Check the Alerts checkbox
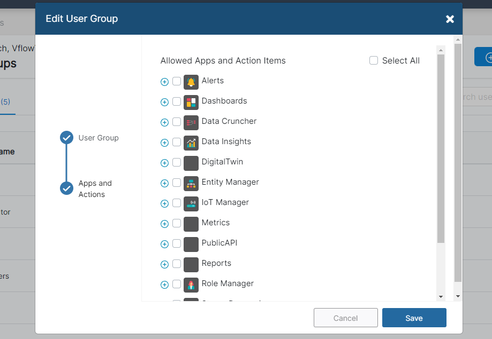Image resolution: width=492 pixels, height=339 pixels. 177,82
